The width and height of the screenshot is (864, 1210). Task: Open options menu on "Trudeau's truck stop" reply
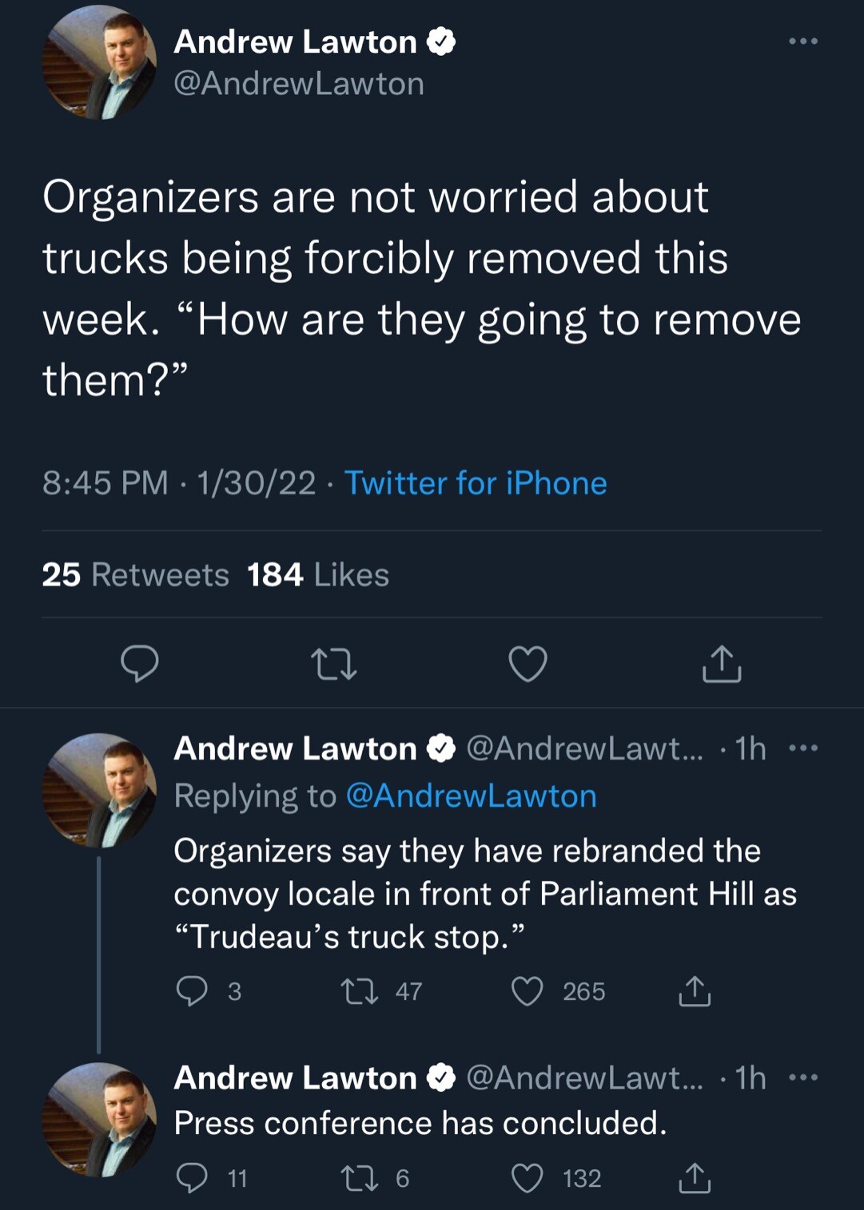pyautogui.click(x=802, y=748)
